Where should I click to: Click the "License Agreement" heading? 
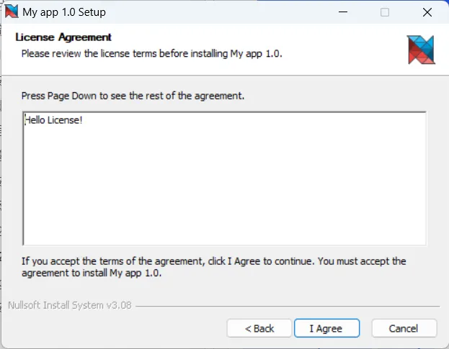(x=63, y=37)
